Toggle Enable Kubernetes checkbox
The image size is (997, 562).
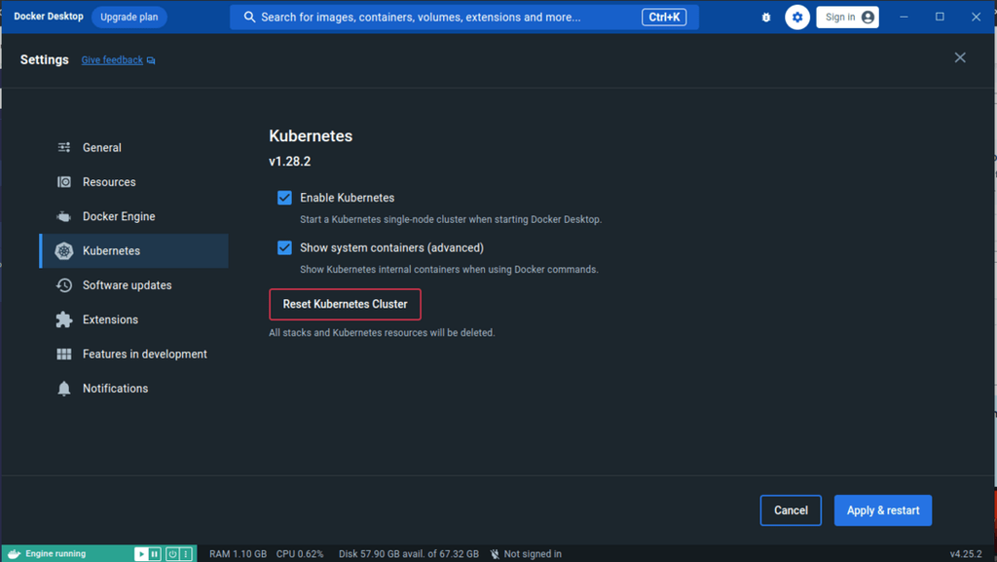[x=285, y=198]
